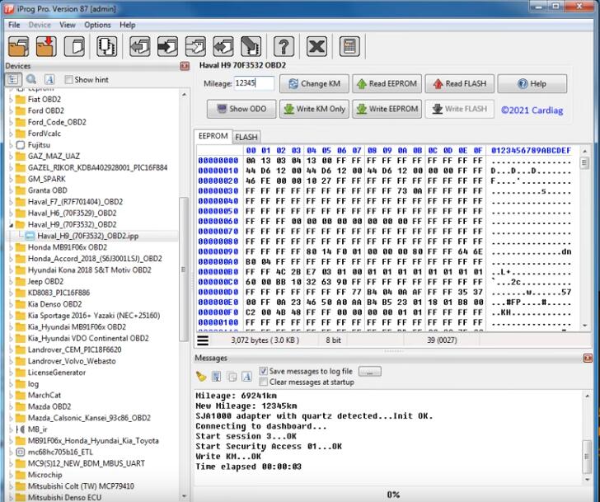Click the log file browse '...' button
The image size is (600, 502).
tap(369, 372)
